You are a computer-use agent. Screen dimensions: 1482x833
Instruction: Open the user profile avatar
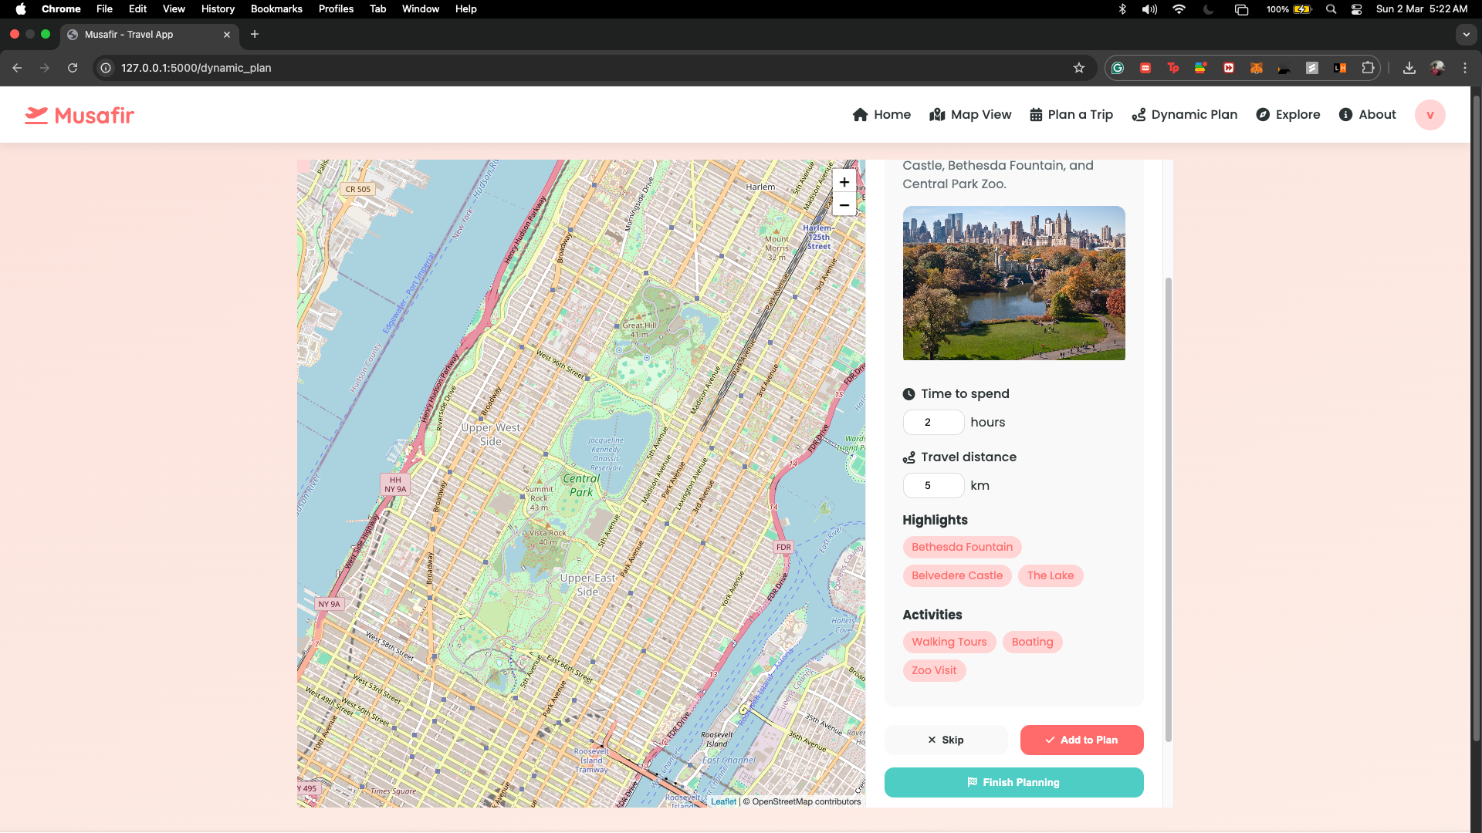[1430, 115]
